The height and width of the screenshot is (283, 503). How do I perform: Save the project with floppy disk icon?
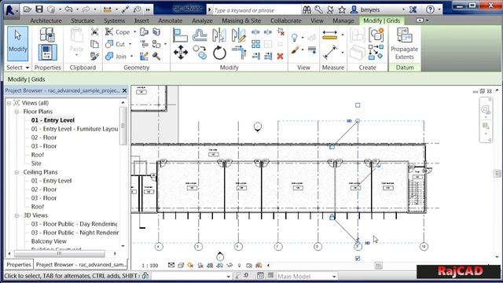point(39,9)
